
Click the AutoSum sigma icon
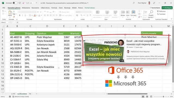pyautogui.click(x=139, y=11)
